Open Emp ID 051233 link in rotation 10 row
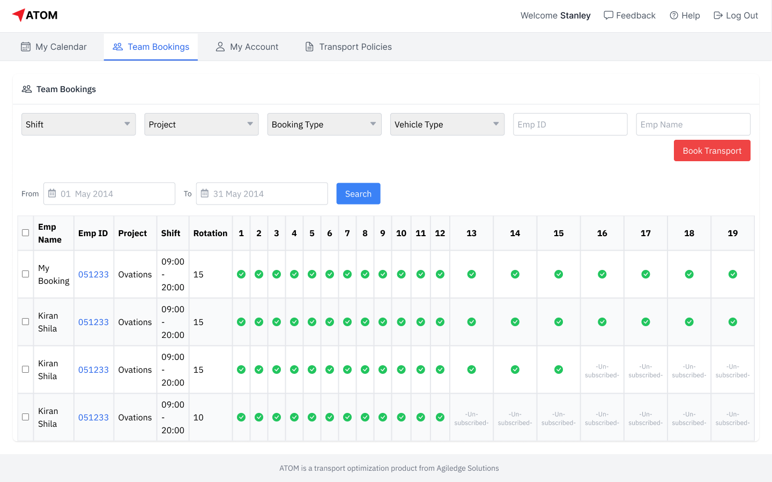Viewport: 772px width, 482px height. (x=93, y=417)
